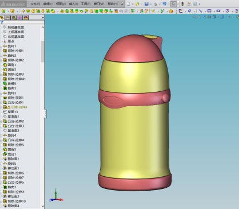This screenshot has width=239, height=209.
Task: Open the 视图(V) menu
Action: [60, 4]
